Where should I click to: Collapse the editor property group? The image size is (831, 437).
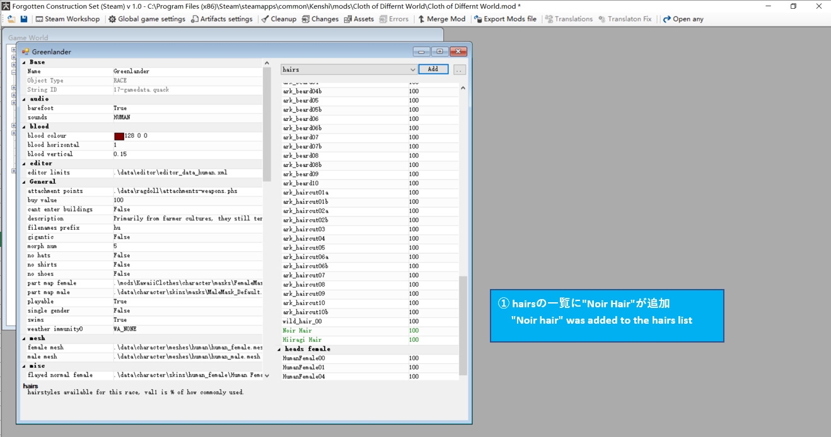tap(25, 163)
